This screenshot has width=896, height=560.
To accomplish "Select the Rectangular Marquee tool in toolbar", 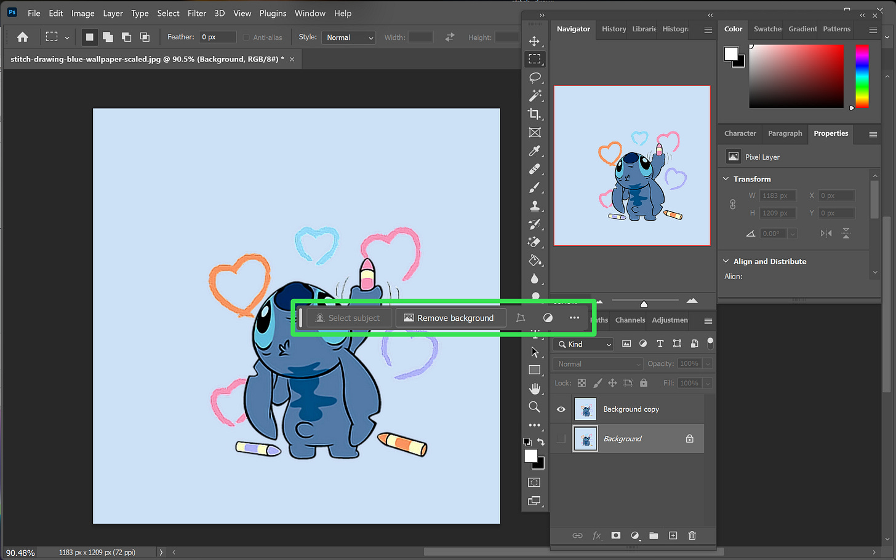I will [534, 59].
